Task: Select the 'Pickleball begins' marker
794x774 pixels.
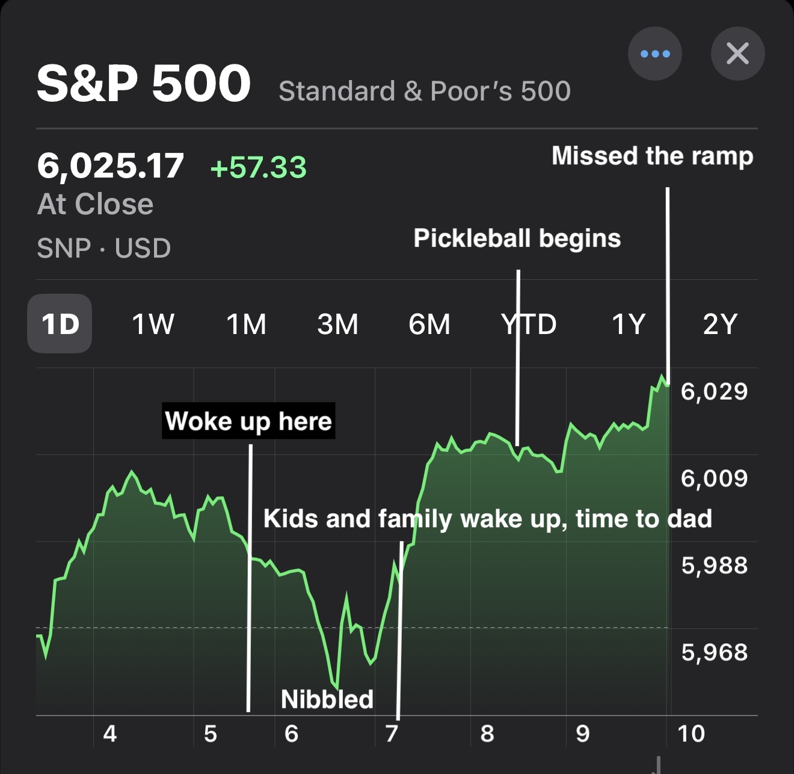Action: pos(518,239)
